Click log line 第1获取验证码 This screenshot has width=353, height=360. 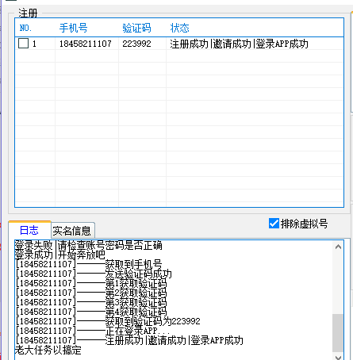(x=91, y=283)
